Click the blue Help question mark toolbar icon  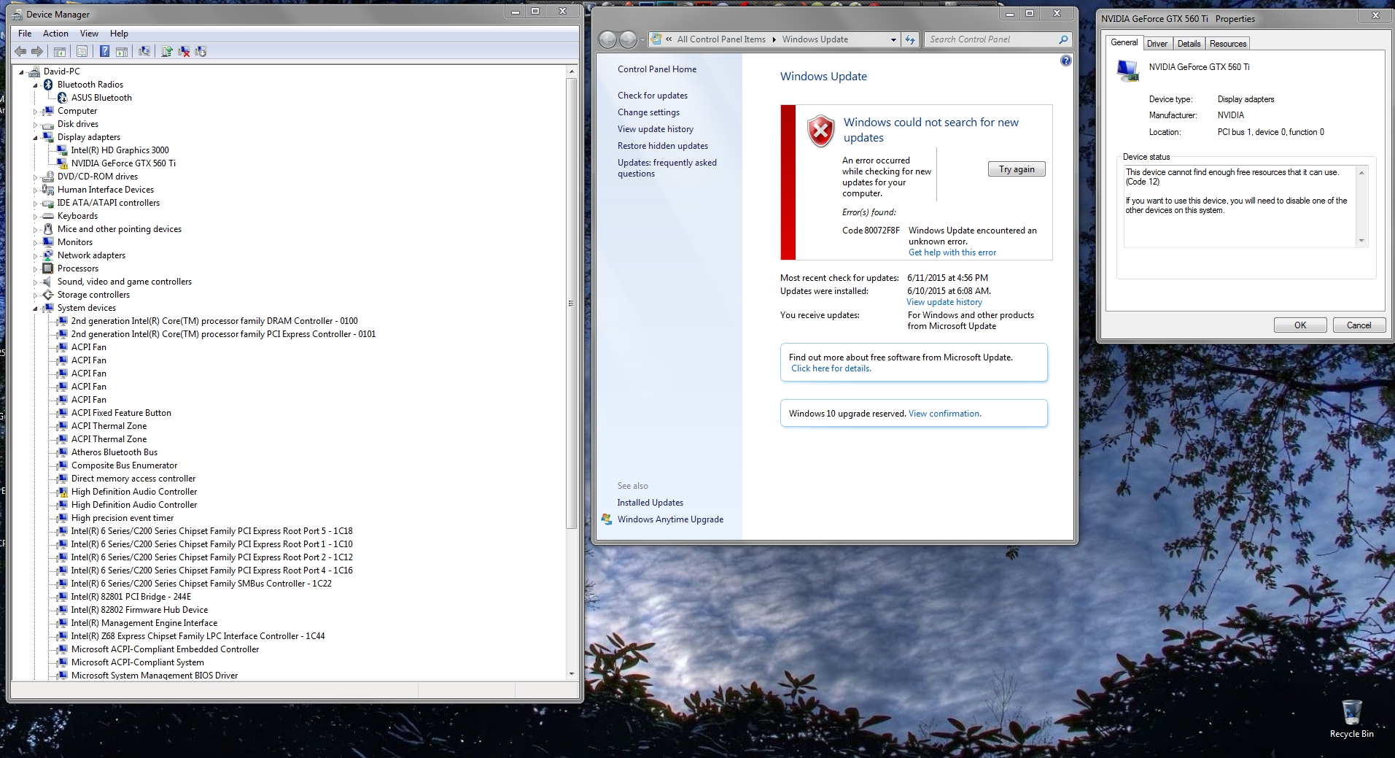[104, 51]
